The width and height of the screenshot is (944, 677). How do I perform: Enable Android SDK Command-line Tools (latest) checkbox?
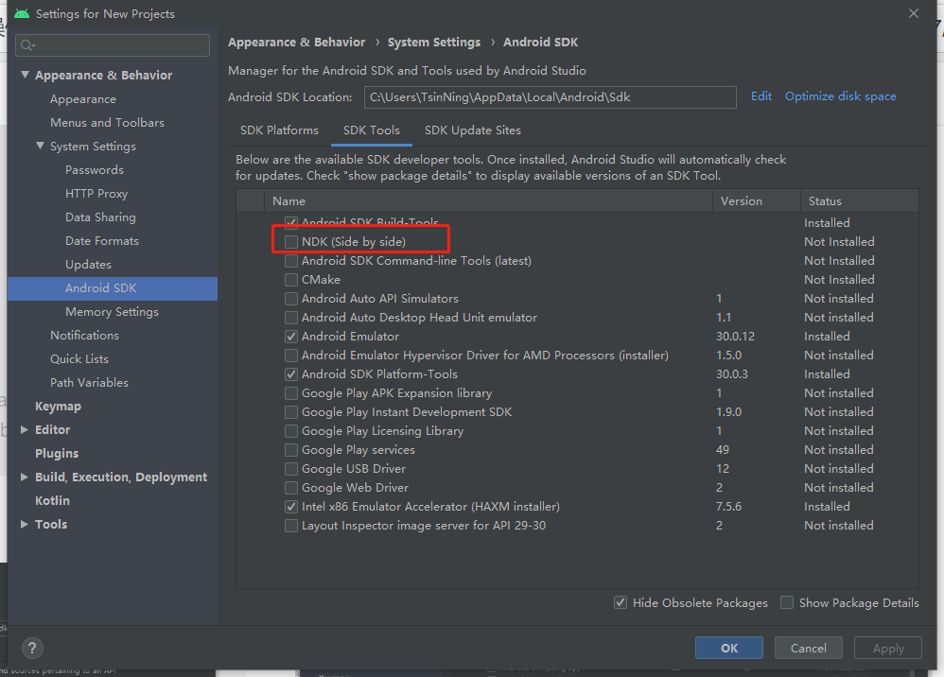(x=291, y=261)
